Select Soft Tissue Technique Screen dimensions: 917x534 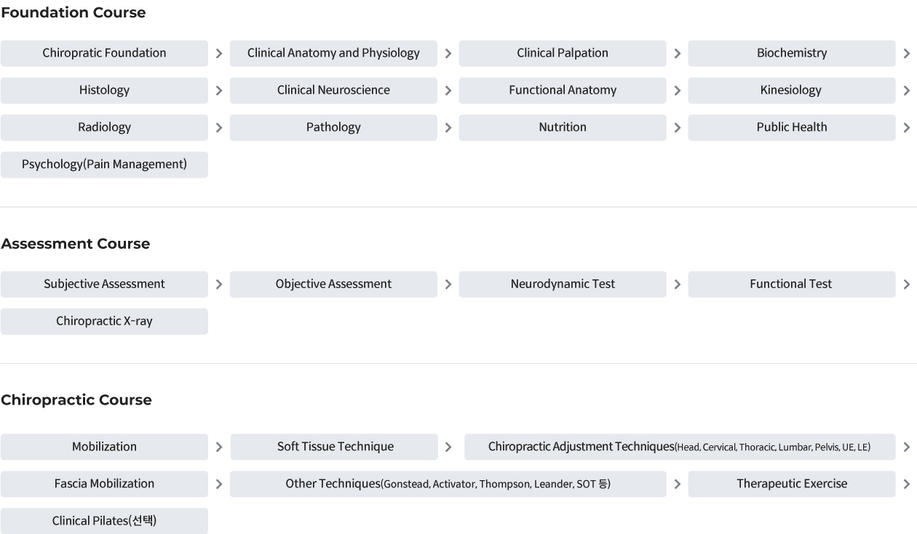(334, 447)
